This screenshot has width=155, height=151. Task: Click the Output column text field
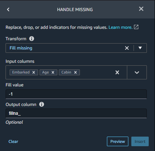(76, 113)
